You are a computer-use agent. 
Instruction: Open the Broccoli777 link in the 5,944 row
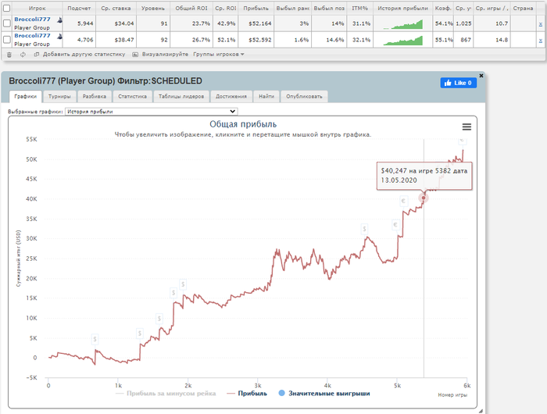[x=32, y=20]
